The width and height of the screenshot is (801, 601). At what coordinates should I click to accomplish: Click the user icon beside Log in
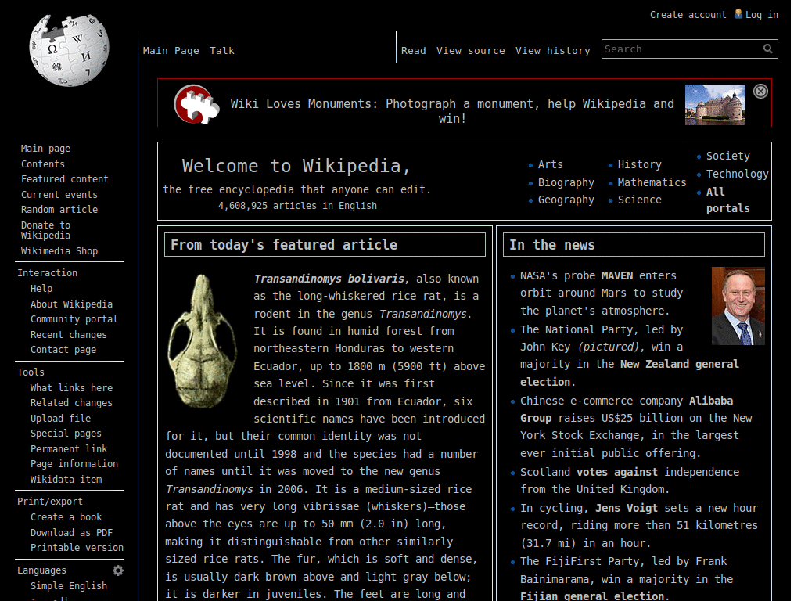tap(738, 14)
